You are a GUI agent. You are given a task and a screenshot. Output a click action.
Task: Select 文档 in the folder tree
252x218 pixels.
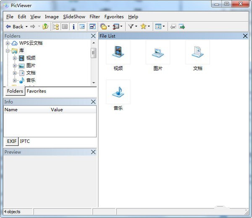click(31, 73)
